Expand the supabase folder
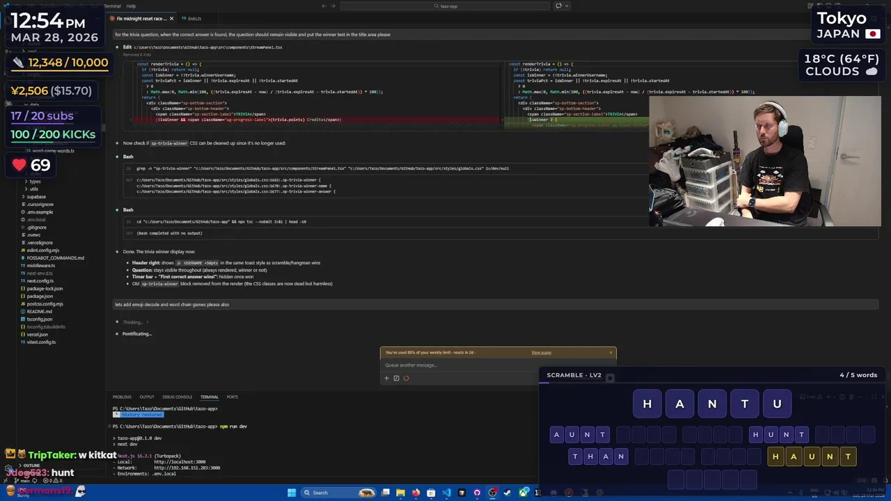 [x=36, y=197]
